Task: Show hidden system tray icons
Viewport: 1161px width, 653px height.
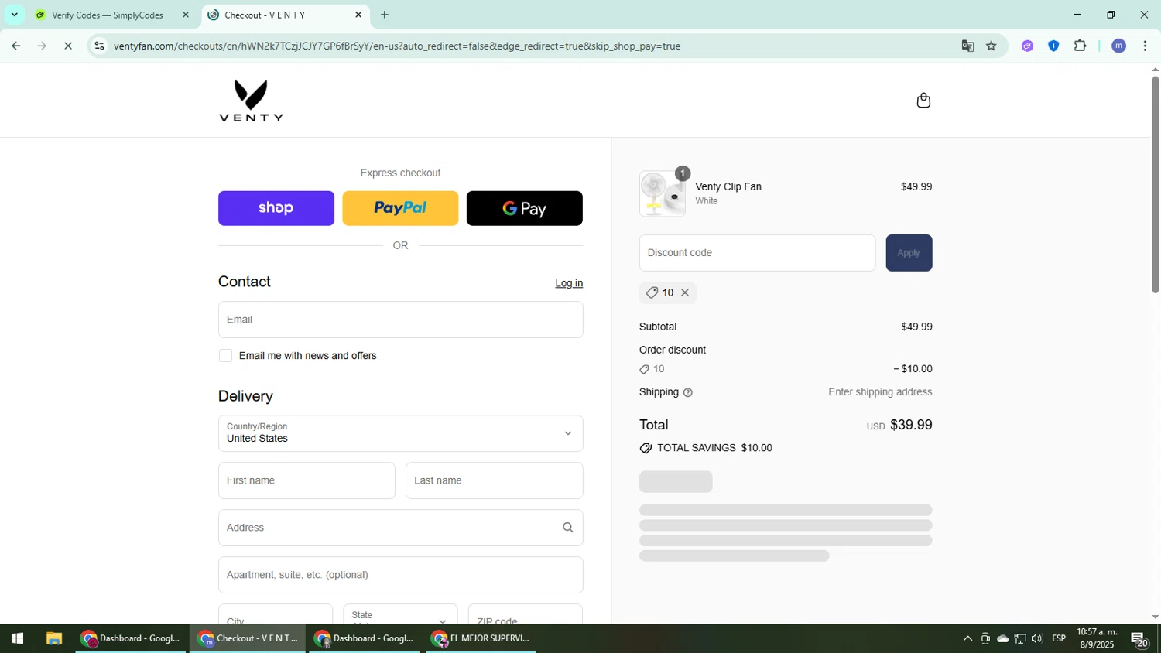Action: coord(967,638)
